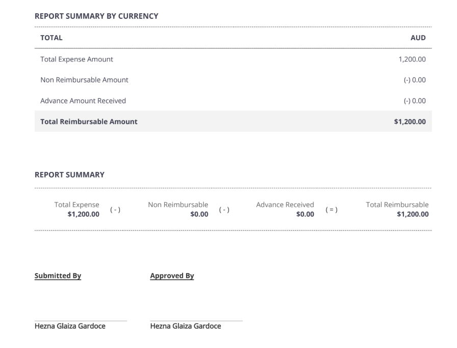The width and height of the screenshot is (457, 348).
Task: Select the name under Submitted By
Action: (70, 326)
